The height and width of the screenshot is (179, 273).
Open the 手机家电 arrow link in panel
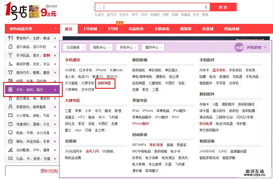coord(256,47)
